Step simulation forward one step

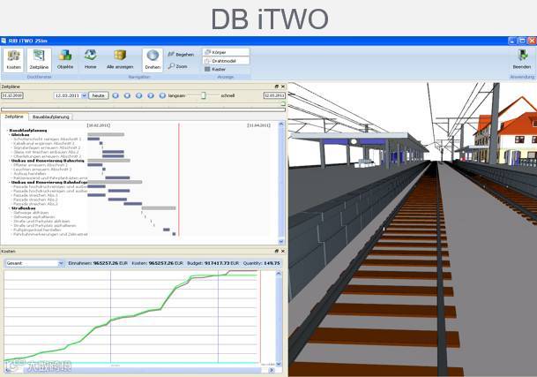pyautogui.click(x=151, y=95)
